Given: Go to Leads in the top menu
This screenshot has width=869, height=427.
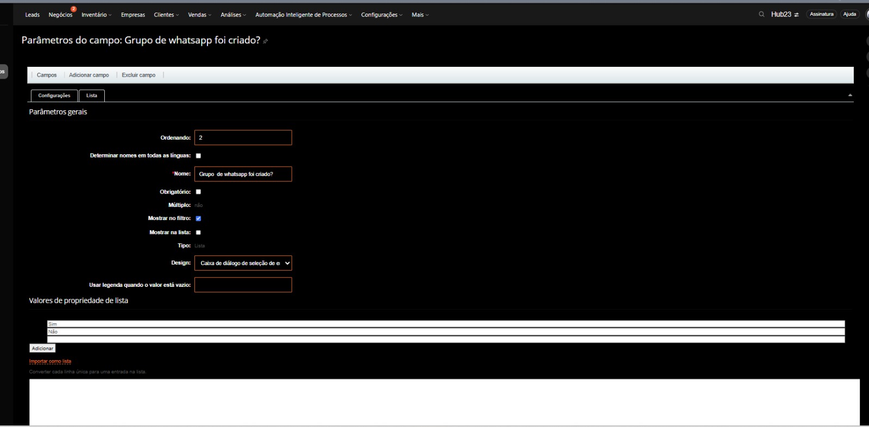Looking at the screenshot, I should (x=32, y=15).
